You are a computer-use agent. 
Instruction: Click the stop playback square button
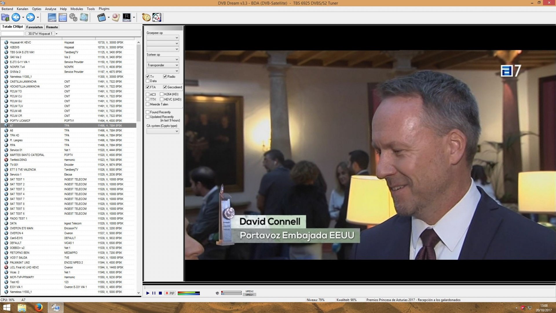160,293
